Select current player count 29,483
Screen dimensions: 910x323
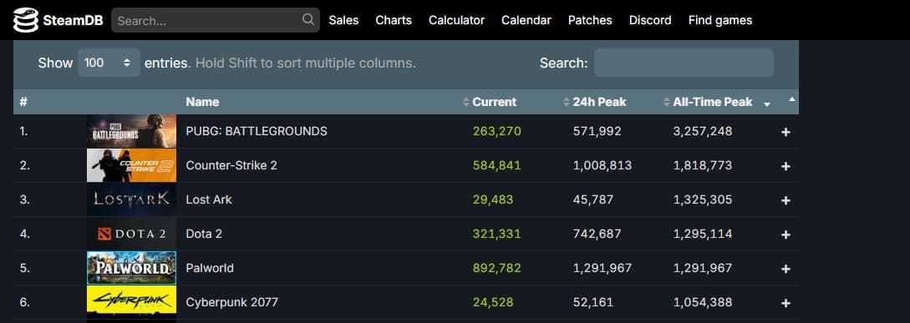point(493,199)
